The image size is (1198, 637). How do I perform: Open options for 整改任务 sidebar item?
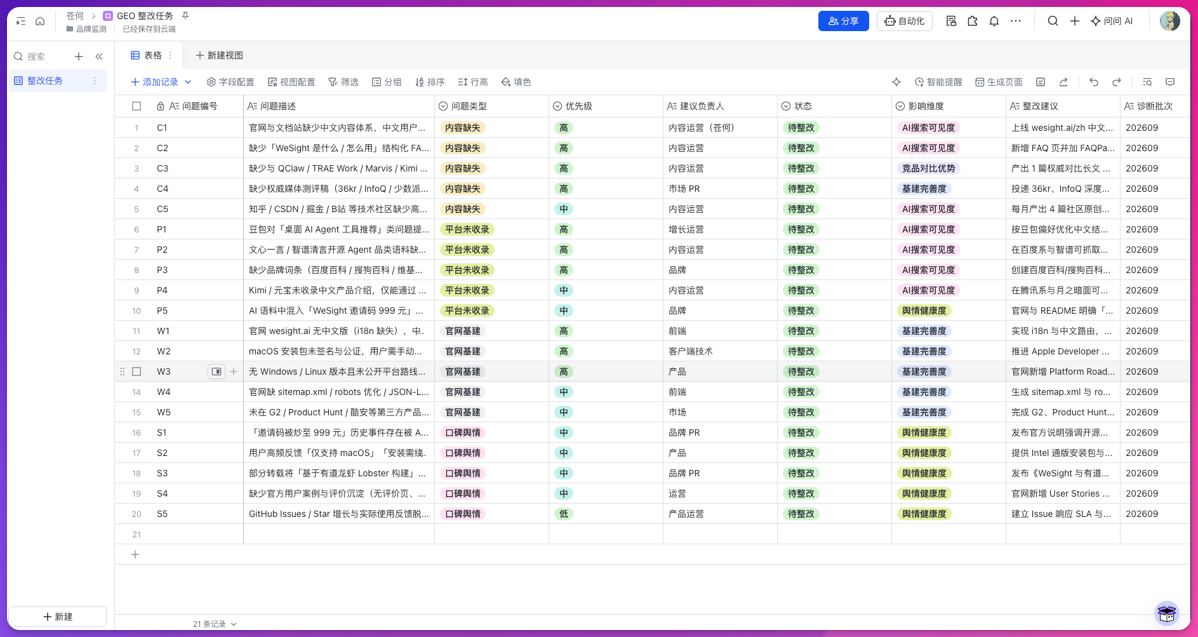pos(95,81)
